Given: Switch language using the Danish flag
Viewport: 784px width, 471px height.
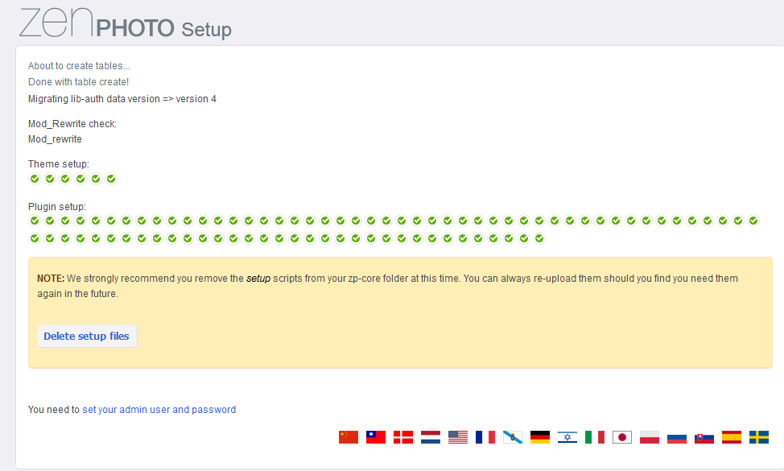Looking at the screenshot, I should point(403,437).
